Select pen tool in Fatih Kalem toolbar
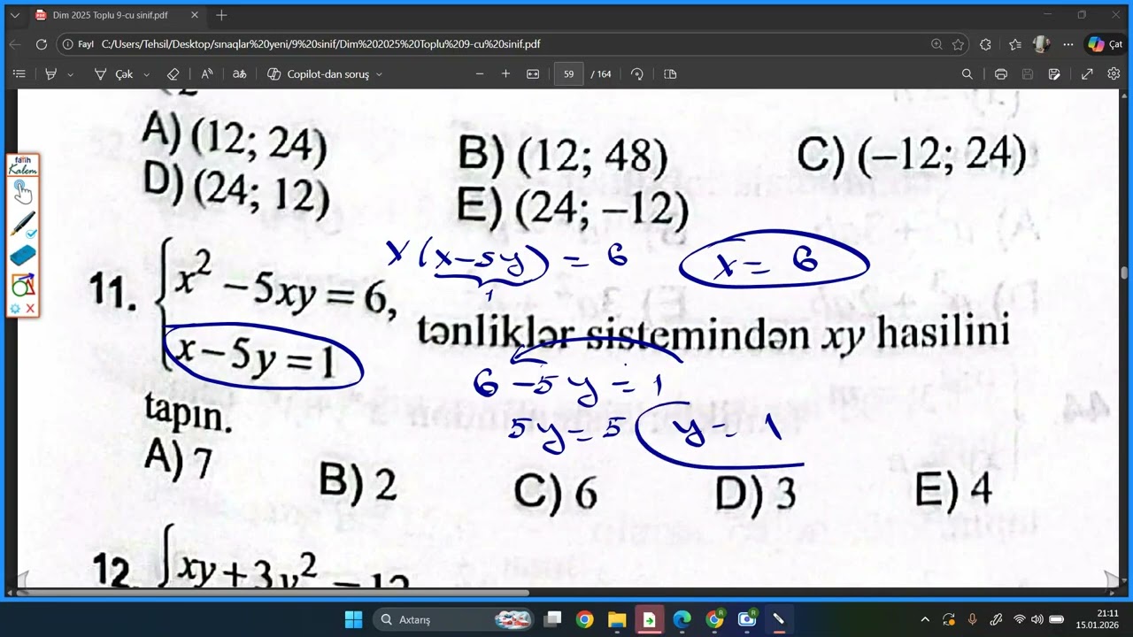The image size is (1133, 637). (22, 223)
